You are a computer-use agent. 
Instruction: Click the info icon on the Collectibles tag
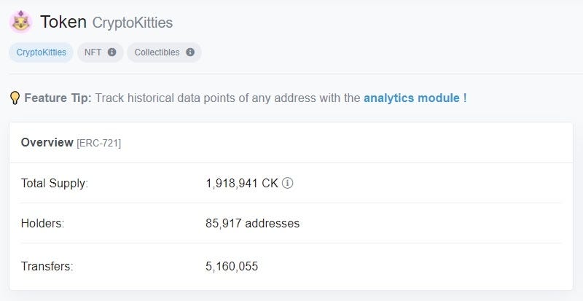tap(190, 52)
